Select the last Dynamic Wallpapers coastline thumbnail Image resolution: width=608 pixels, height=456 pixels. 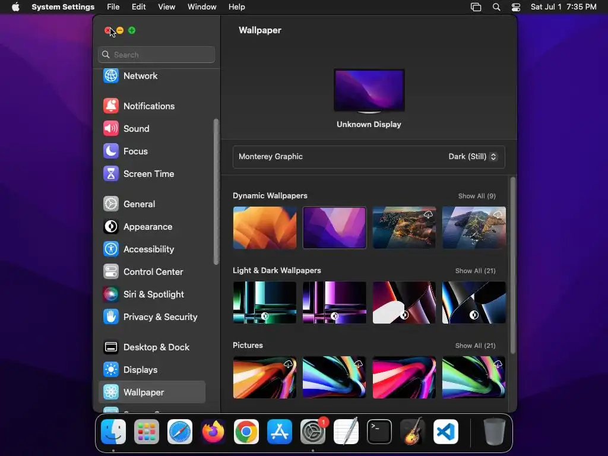474,227
